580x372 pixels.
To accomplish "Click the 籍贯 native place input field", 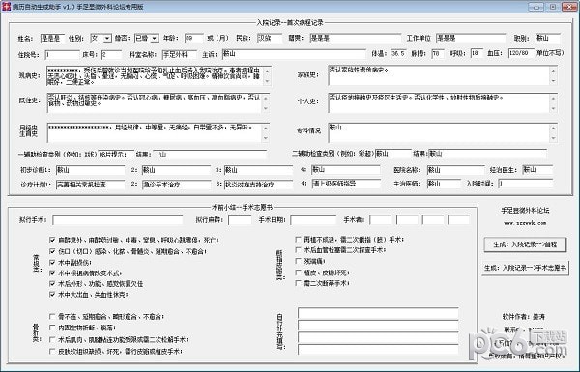I will pos(355,38).
